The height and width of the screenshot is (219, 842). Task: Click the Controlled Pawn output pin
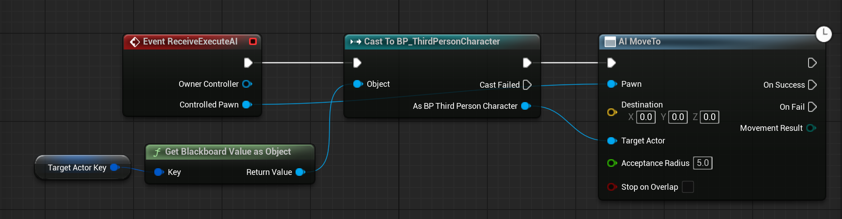tap(247, 105)
